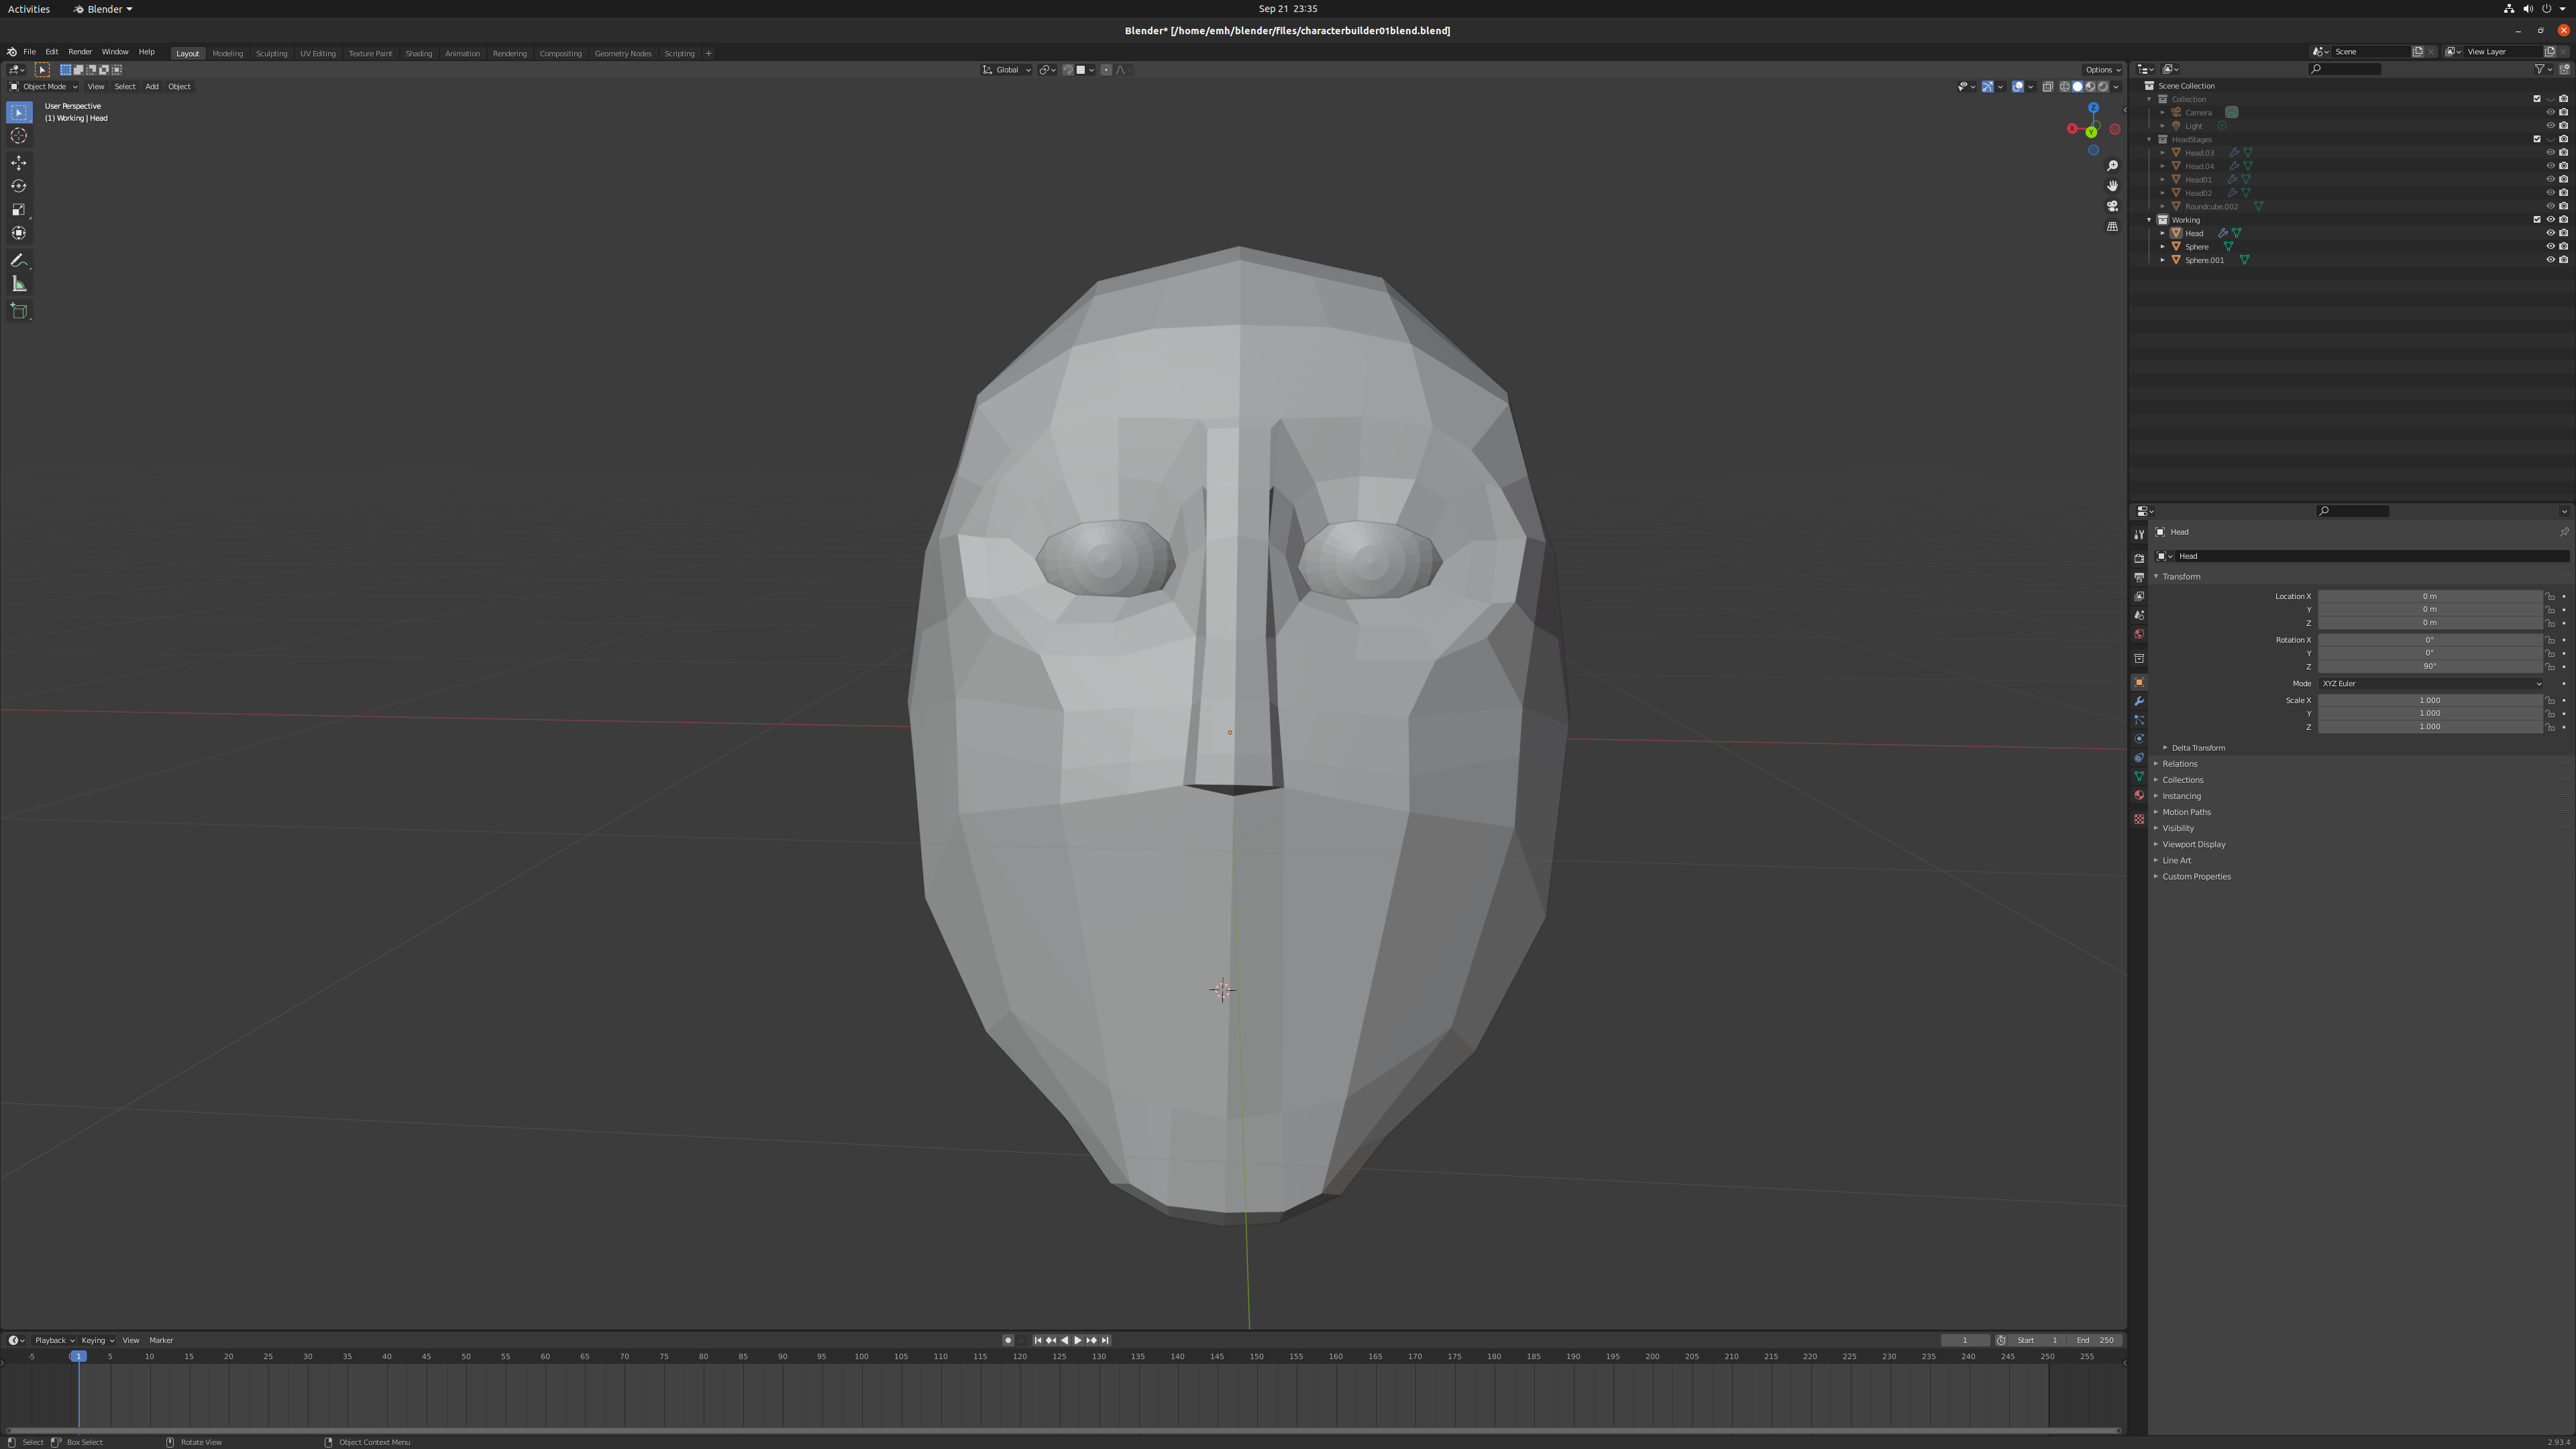Open the timeline Marker menu

click(161, 1341)
